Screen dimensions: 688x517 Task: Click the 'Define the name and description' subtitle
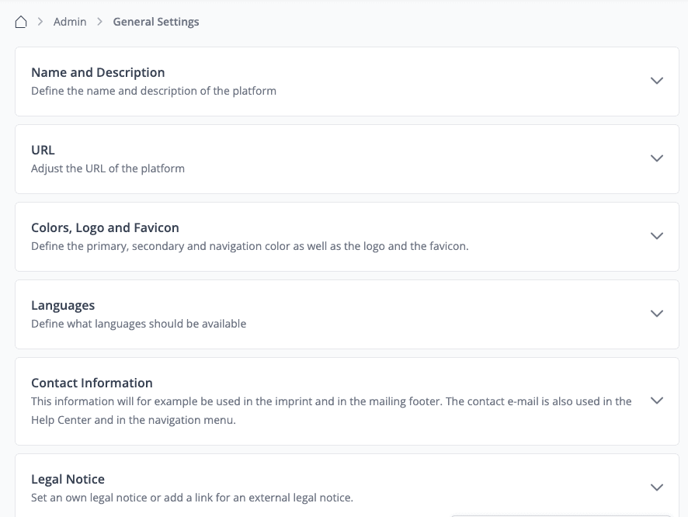point(154,91)
